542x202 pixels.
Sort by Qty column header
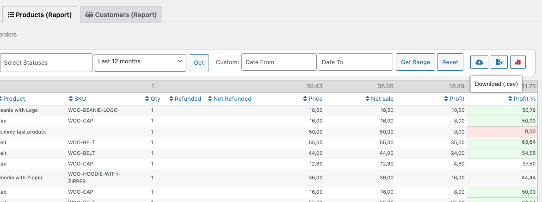click(153, 98)
